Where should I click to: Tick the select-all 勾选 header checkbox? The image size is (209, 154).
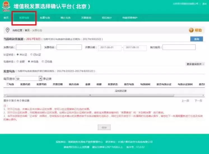pos(8,84)
